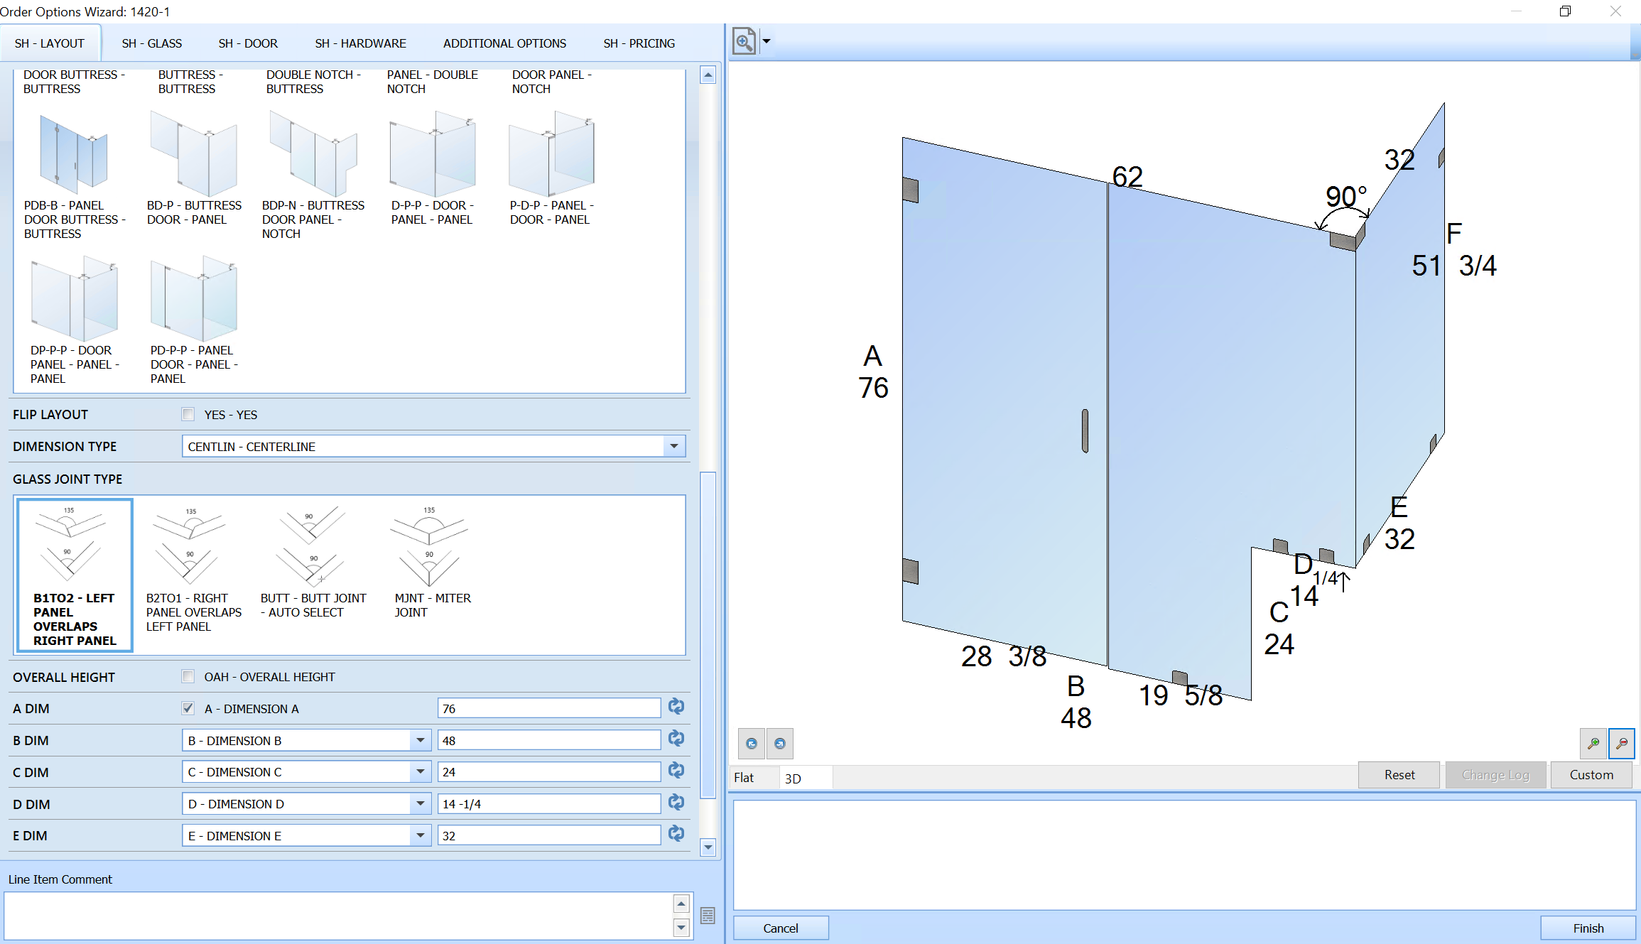The image size is (1641, 944).
Task: Click the rotate right view icon
Action: (779, 744)
